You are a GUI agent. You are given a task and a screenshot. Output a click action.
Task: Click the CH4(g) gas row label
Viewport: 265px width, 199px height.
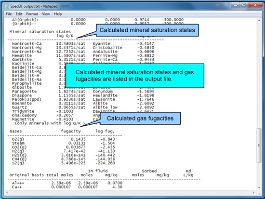[19, 159]
